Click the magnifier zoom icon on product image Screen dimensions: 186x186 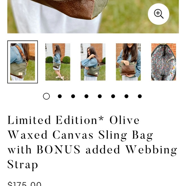coord(158,14)
